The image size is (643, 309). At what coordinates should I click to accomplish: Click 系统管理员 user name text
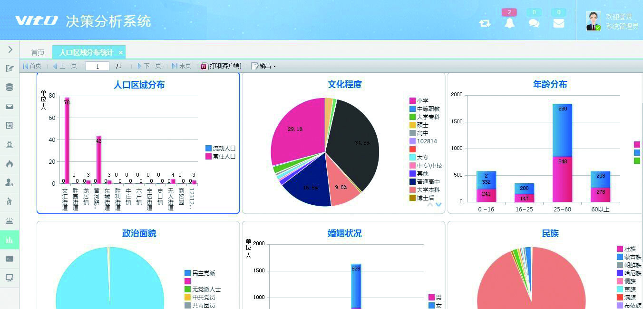click(x=622, y=27)
